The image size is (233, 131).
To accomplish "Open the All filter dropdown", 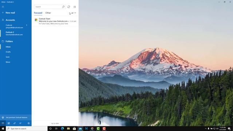I will 74,13.
